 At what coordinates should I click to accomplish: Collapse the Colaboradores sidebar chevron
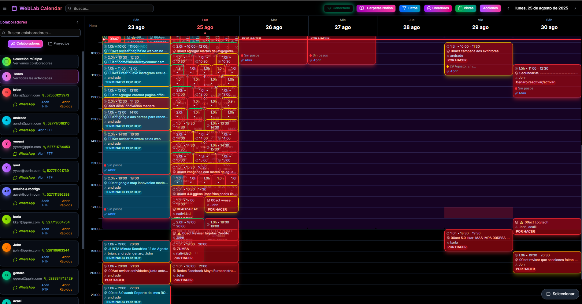77,22
